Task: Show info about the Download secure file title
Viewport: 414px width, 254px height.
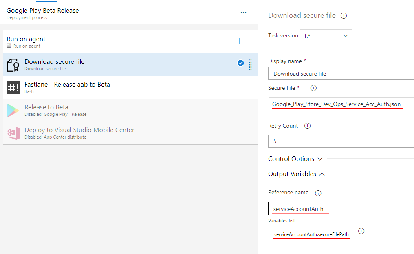Action: tap(344, 16)
